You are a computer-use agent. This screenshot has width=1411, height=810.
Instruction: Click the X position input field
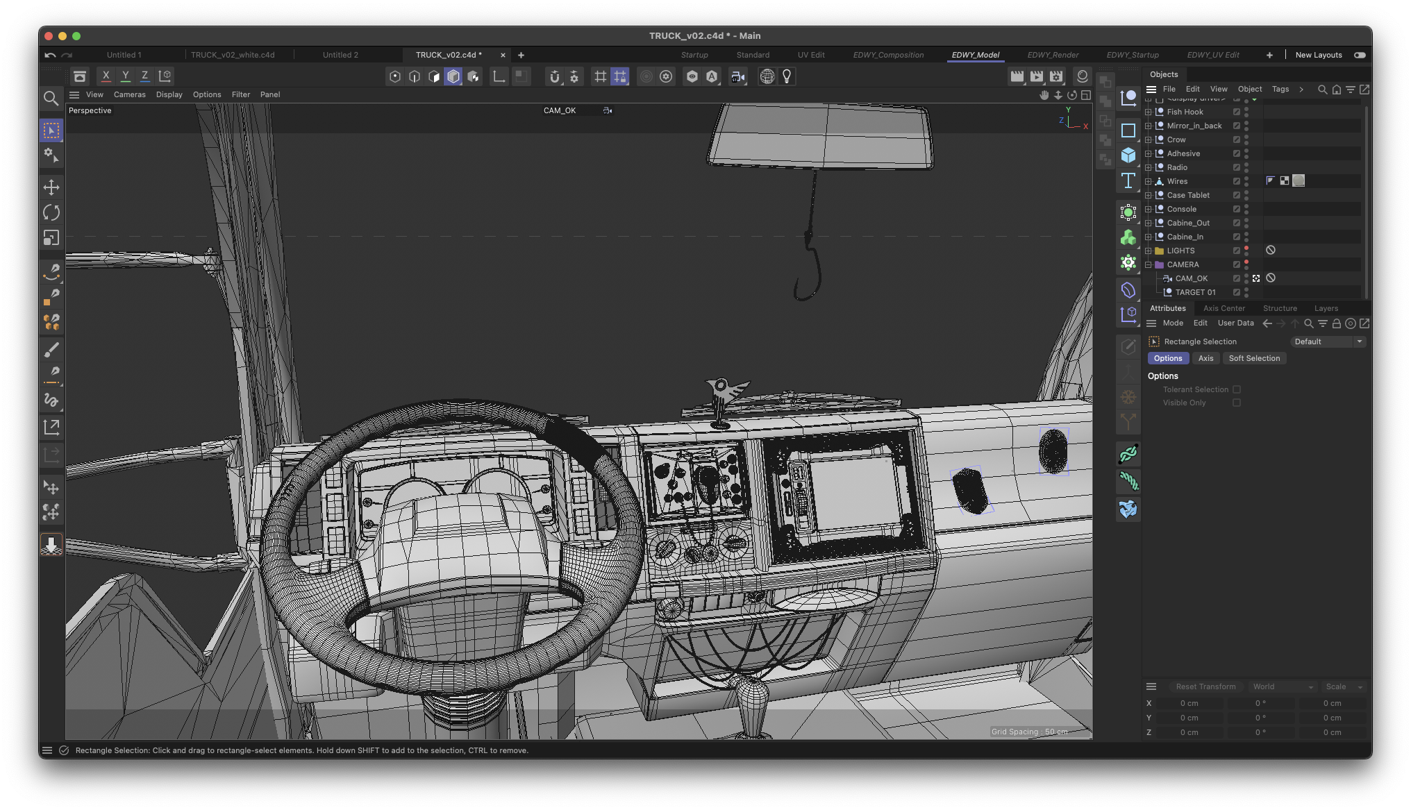pos(1189,703)
